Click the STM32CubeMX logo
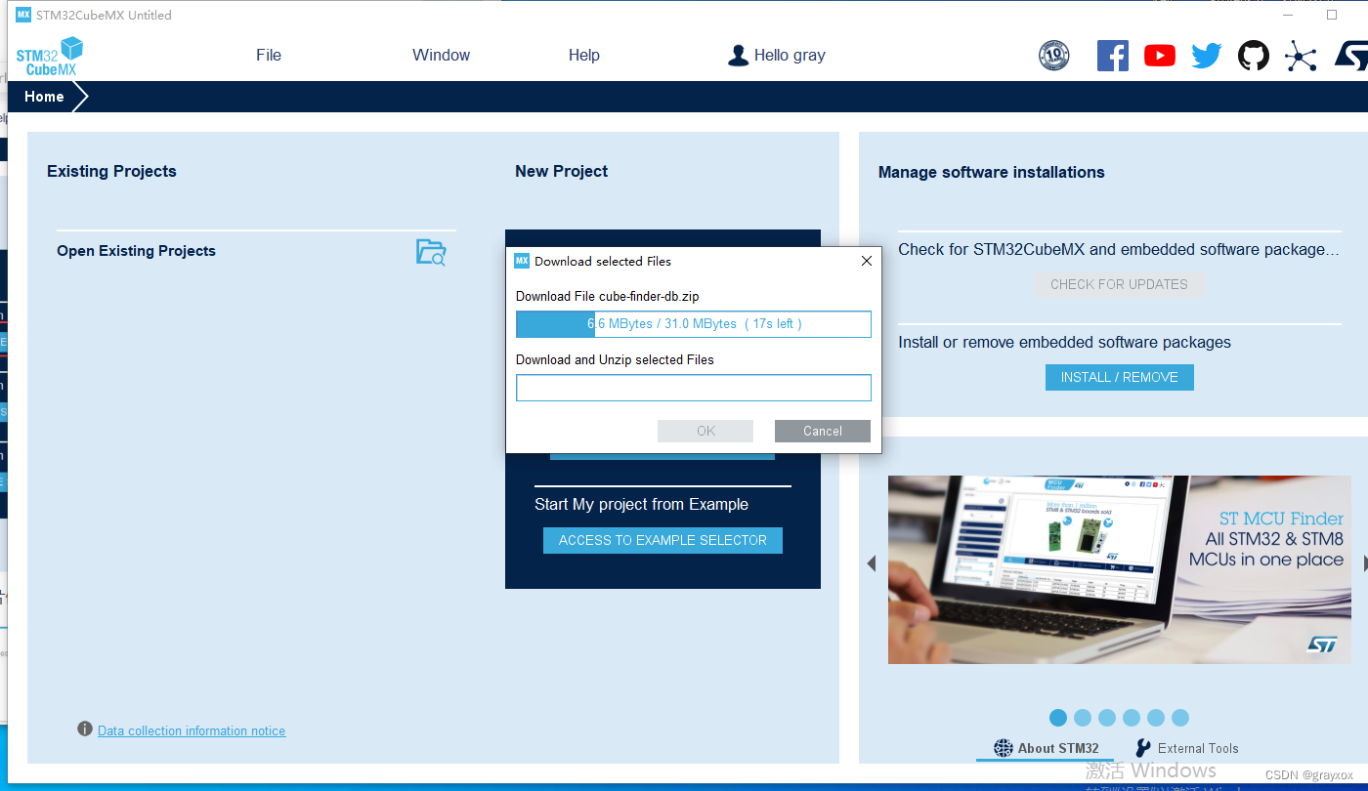1368x791 pixels. click(x=50, y=56)
